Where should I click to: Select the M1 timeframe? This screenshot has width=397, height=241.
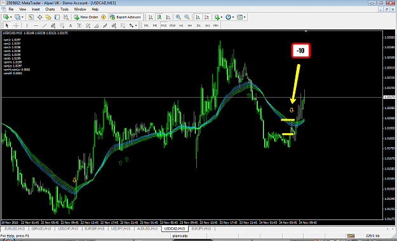tap(146, 25)
